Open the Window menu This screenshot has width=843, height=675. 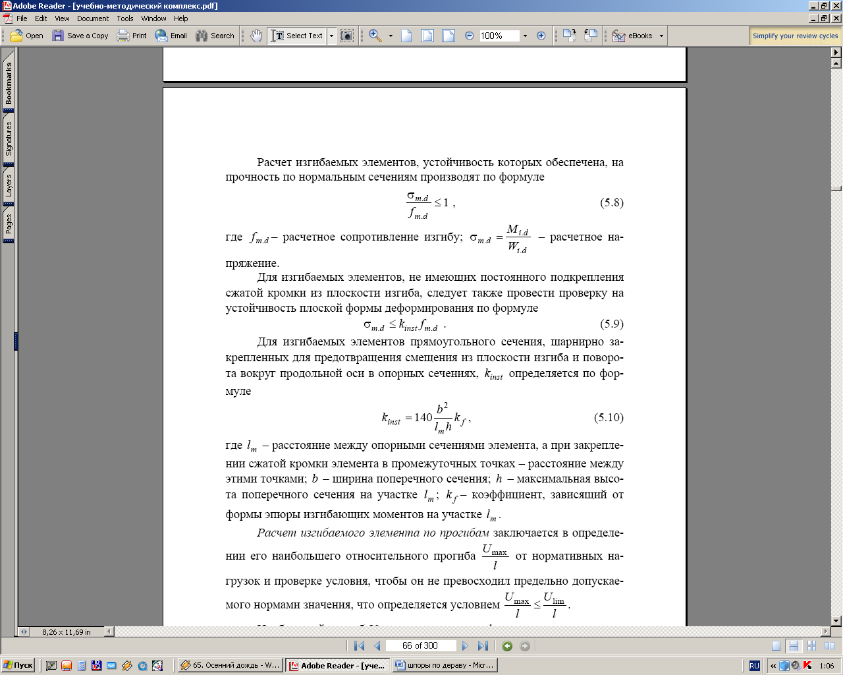tap(153, 18)
